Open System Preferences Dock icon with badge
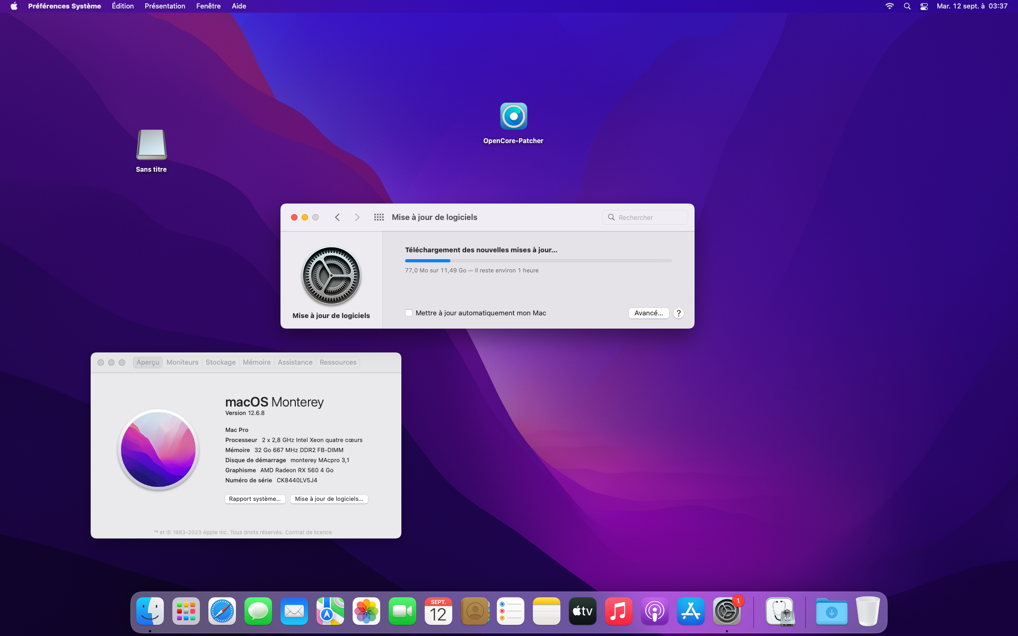Image resolution: width=1018 pixels, height=636 pixels. [727, 611]
